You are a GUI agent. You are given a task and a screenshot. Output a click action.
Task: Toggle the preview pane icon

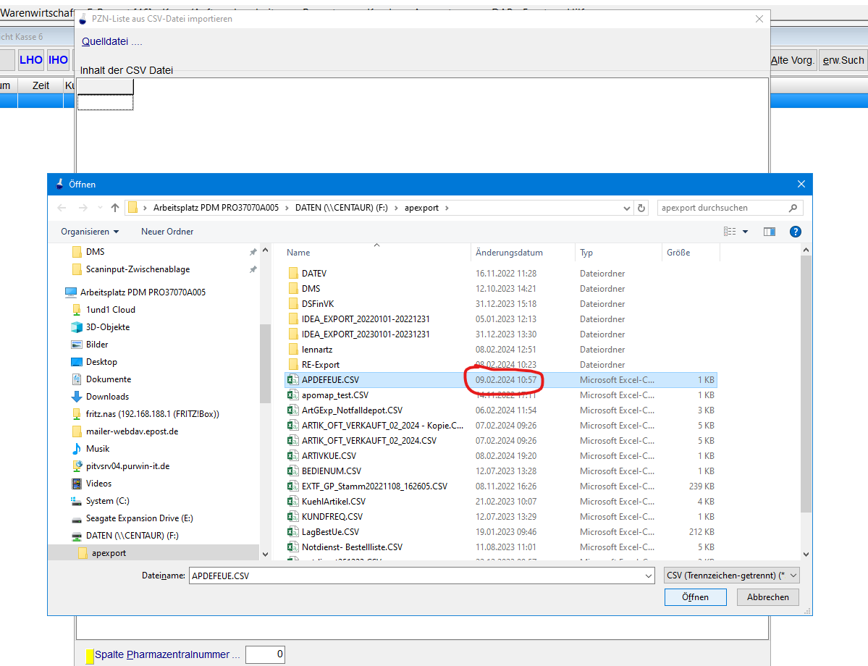coord(769,232)
